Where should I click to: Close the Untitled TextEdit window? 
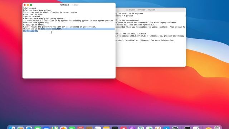25,5
